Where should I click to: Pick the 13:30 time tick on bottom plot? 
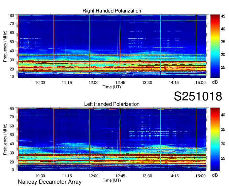point(147,176)
